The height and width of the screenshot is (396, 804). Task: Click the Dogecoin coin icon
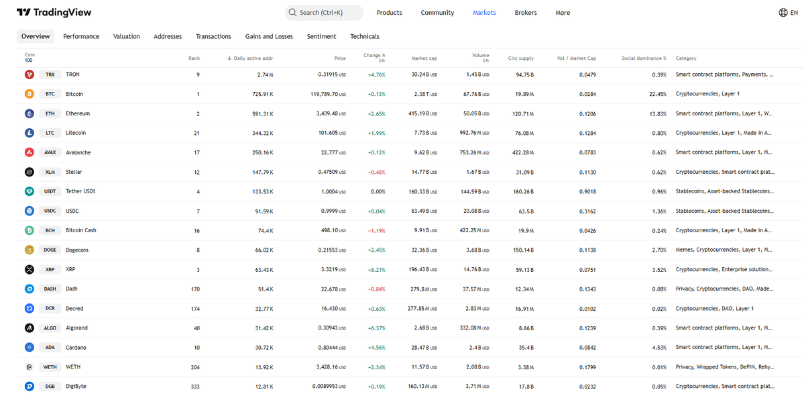30,250
